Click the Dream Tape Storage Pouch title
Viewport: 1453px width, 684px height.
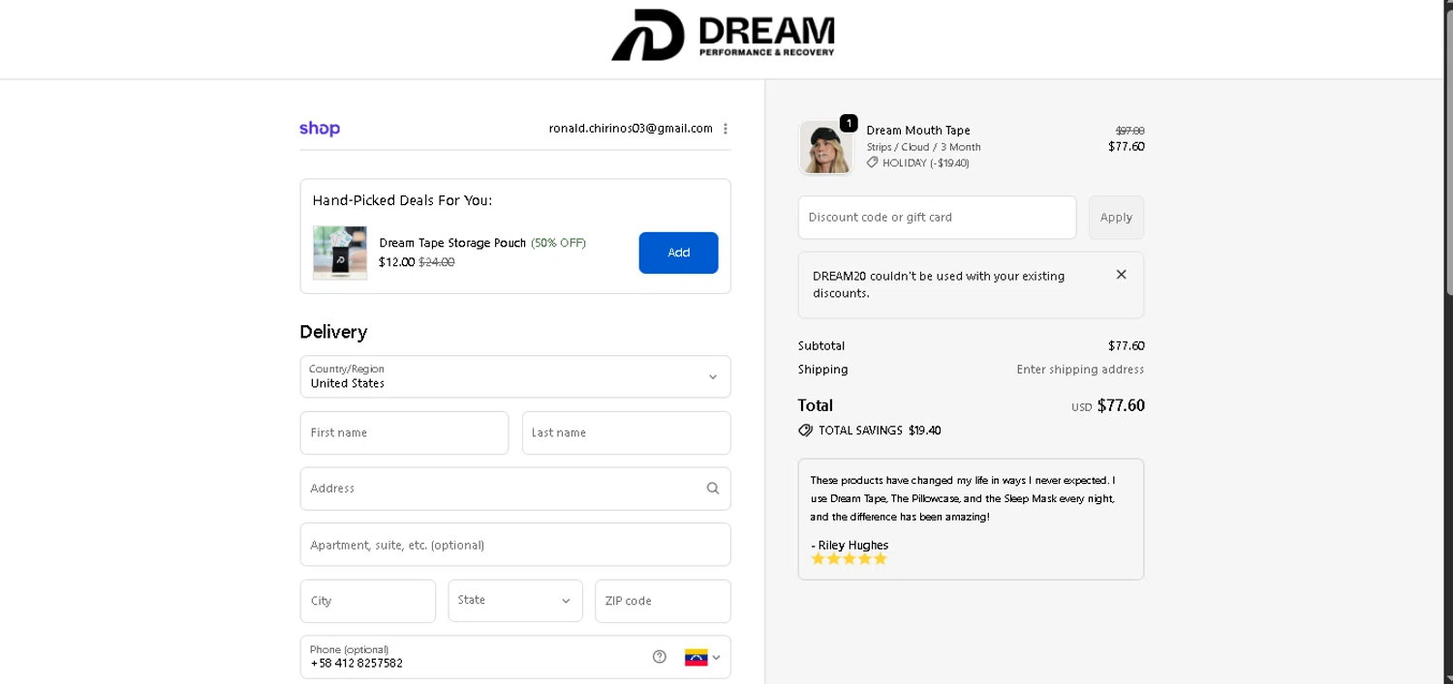coord(452,243)
